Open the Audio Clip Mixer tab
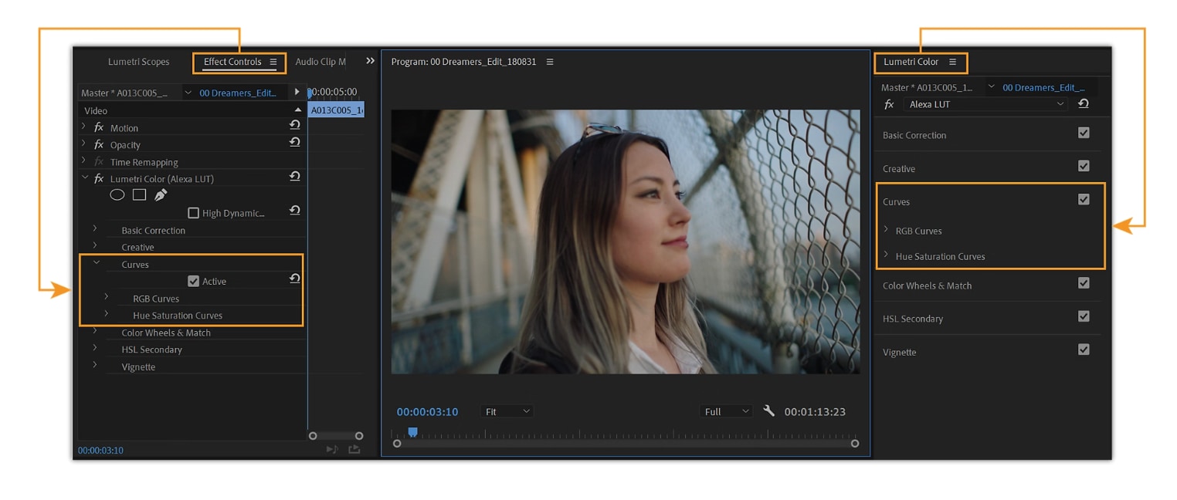 (x=320, y=61)
